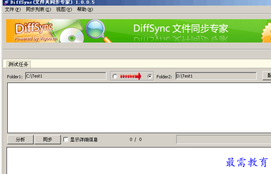Click the banner title DiffSync 文件同步专家
The image size is (271, 174).
(181, 29)
